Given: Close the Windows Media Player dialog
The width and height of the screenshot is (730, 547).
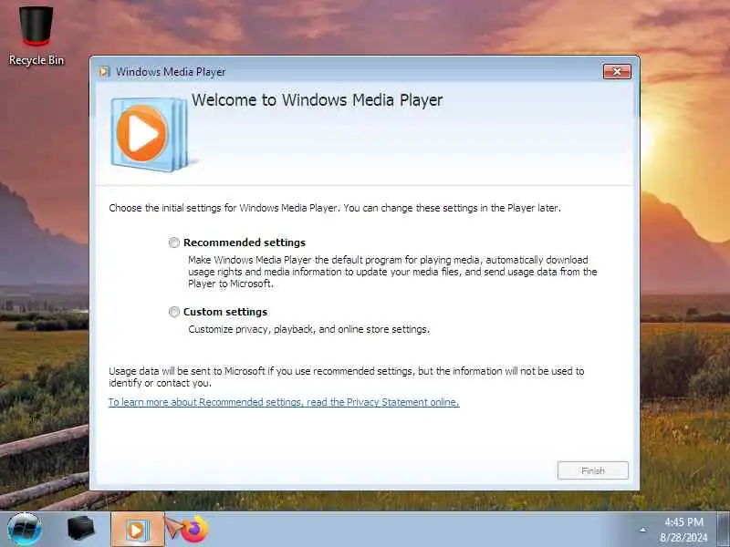Looking at the screenshot, I should tap(617, 72).
